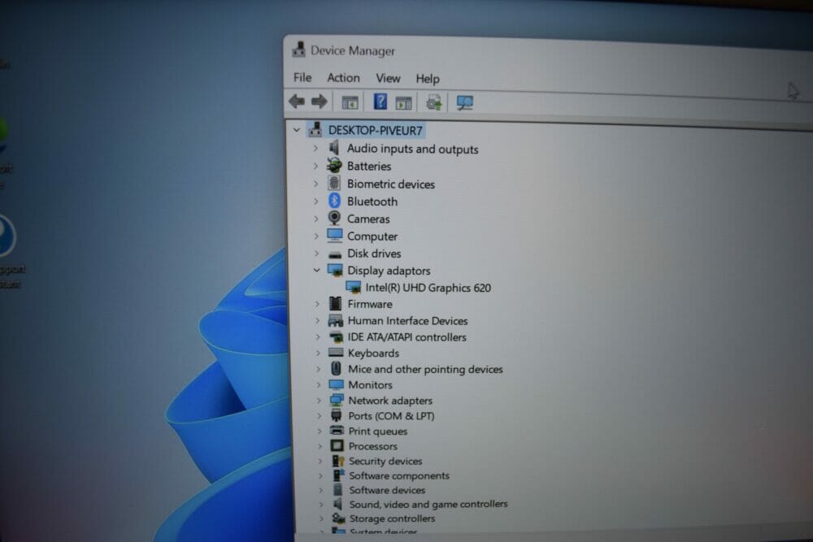Select the Computer label
Screen dimensions: 813x542
(372, 236)
